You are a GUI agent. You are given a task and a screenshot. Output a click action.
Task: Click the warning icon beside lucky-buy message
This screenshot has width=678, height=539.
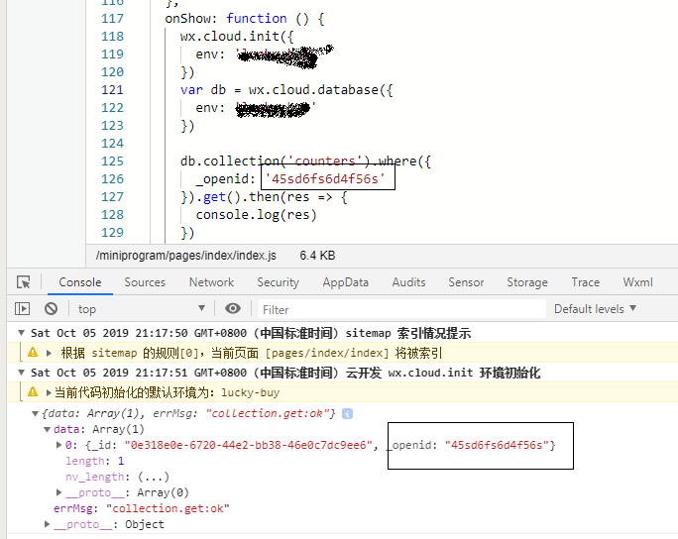[x=33, y=392]
